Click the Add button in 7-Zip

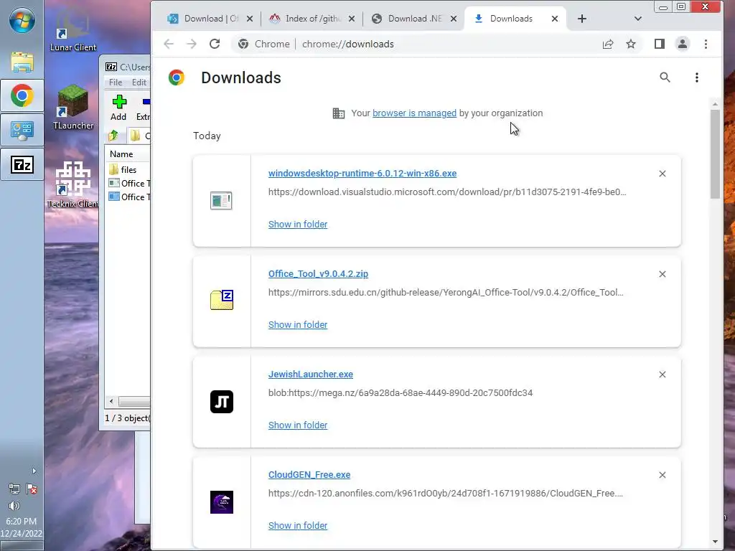[x=118, y=108]
